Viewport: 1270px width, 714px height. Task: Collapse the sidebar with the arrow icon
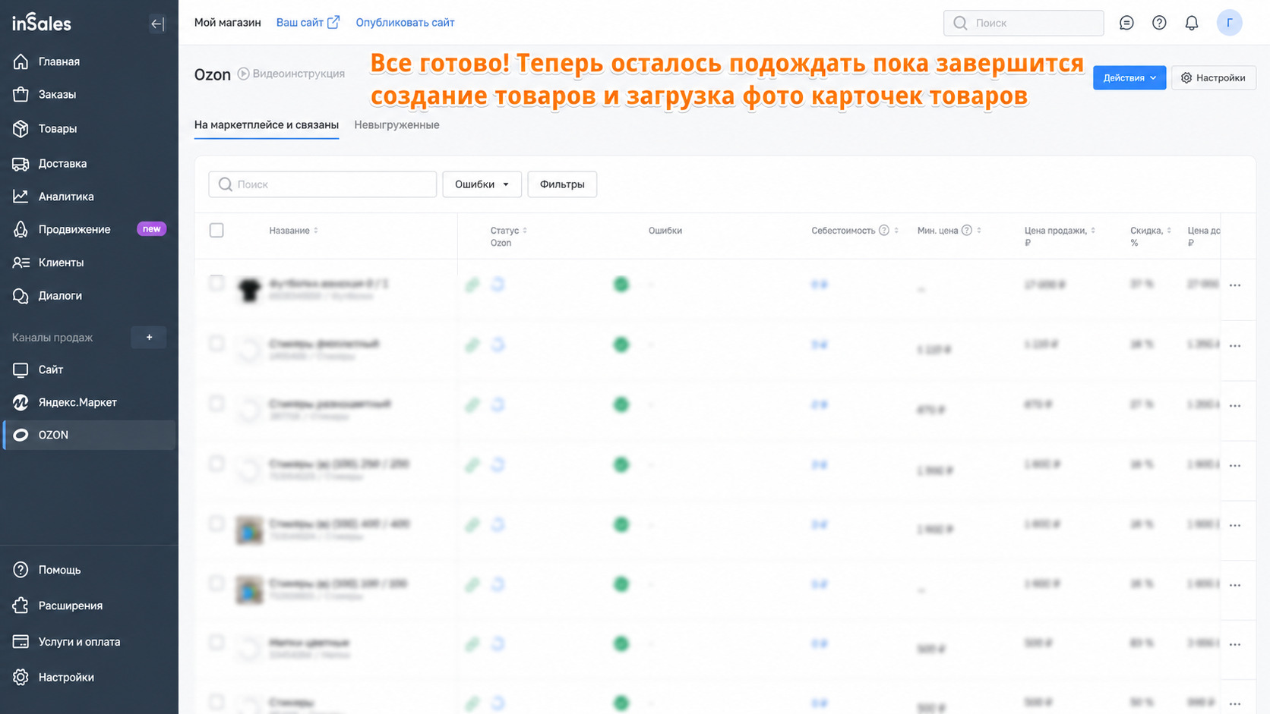point(157,24)
